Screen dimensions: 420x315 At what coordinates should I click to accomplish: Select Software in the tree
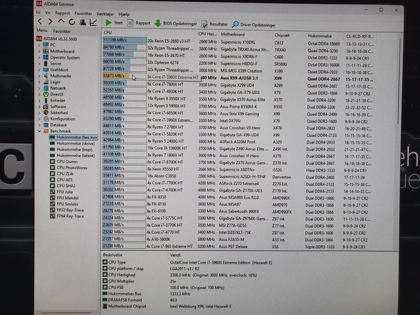(x=55, y=107)
